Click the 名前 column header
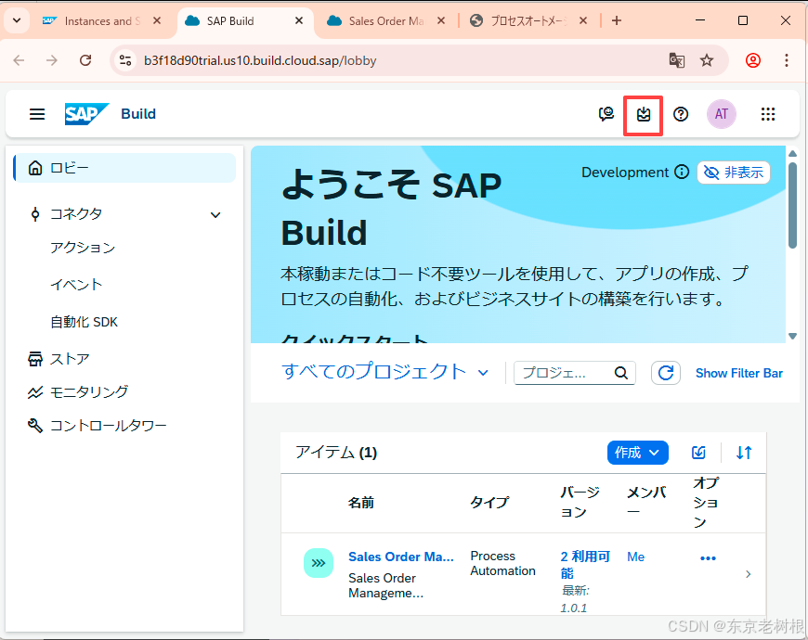The image size is (808, 640). [360, 503]
